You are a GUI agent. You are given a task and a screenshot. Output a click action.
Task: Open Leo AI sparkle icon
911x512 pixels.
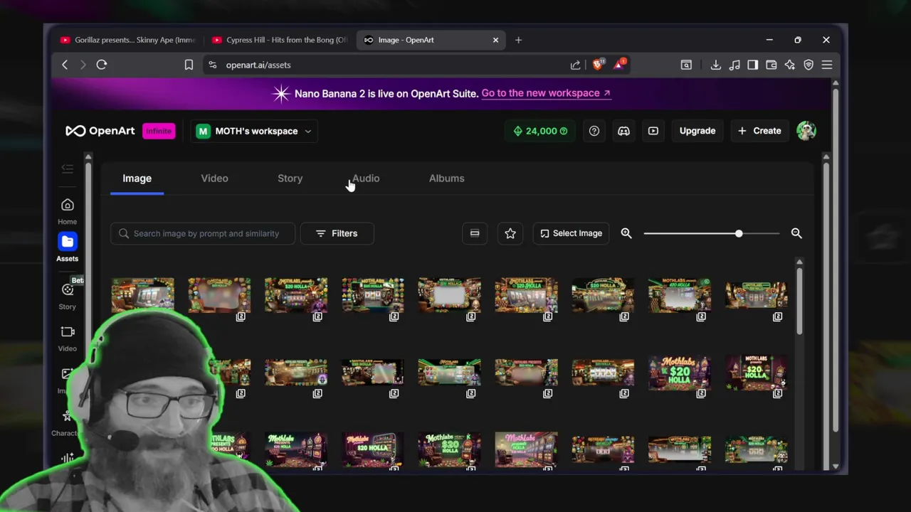[x=789, y=65]
